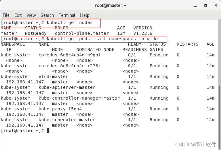
Task: Click the RESTARTS column header
Action: 188,44
